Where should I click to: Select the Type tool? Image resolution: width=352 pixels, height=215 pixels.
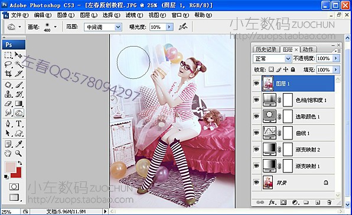(x=19, y=124)
